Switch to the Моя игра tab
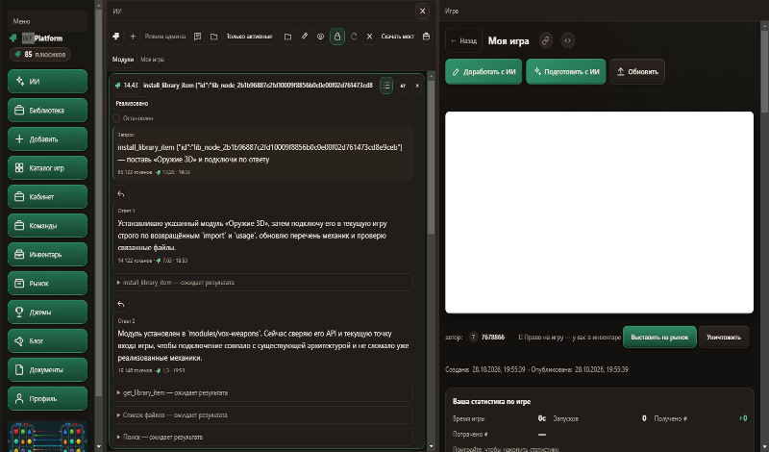Viewport: 769px width, 452px height. pyautogui.click(x=153, y=60)
